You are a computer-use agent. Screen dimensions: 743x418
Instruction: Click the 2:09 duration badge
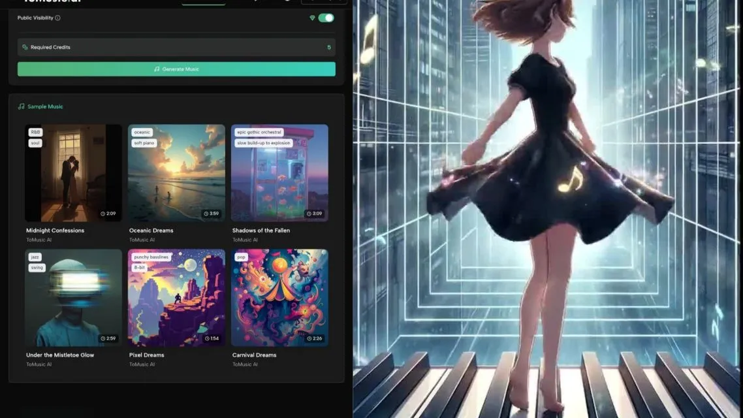tap(108, 214)
